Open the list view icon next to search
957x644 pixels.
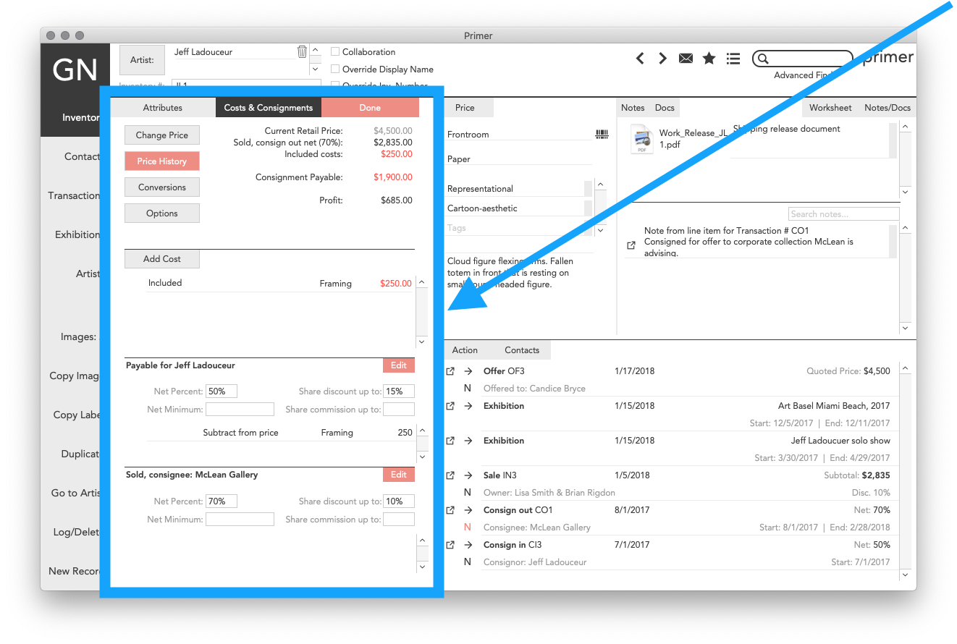pos(733,59)
